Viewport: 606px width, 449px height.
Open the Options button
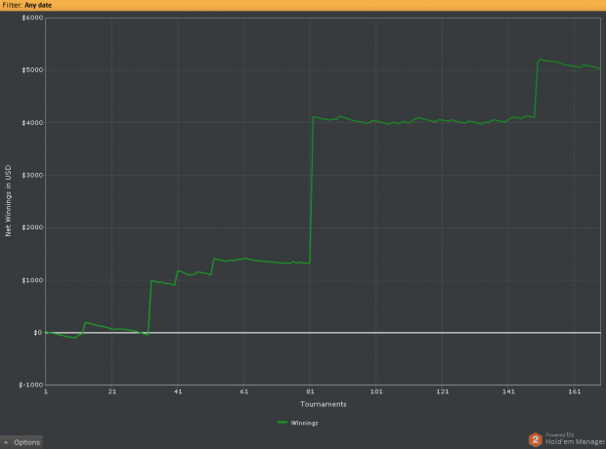pos(22,442)
